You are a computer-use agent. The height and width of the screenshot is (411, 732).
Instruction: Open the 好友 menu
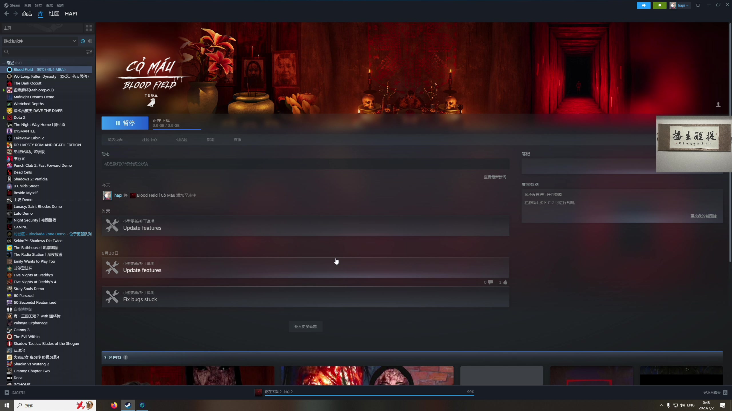[38, 5]
